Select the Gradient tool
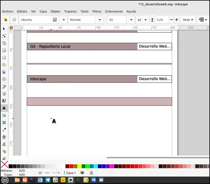The image size is (210, 184). (4, 115)
